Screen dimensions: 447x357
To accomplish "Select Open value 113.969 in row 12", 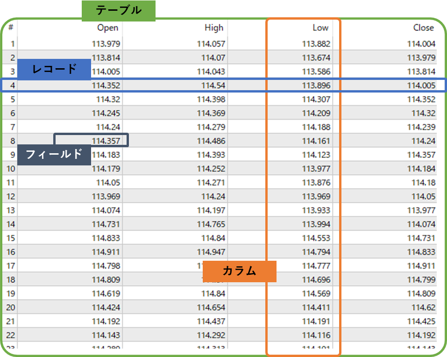I will pyautogui.click(x=106, y=196).
